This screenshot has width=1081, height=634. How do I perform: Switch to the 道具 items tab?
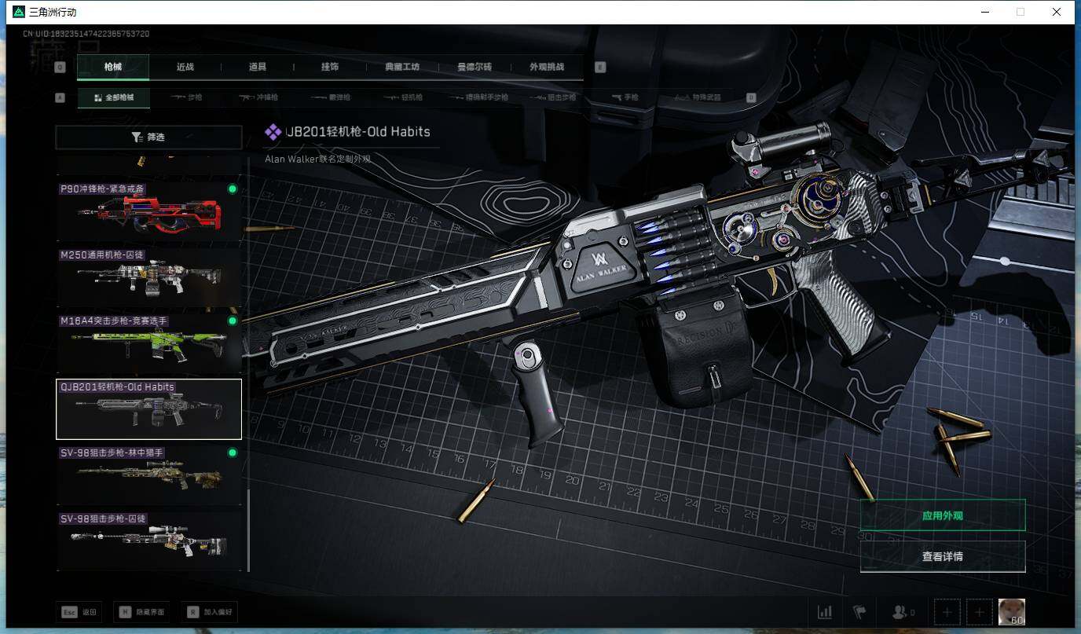[258, 67]
